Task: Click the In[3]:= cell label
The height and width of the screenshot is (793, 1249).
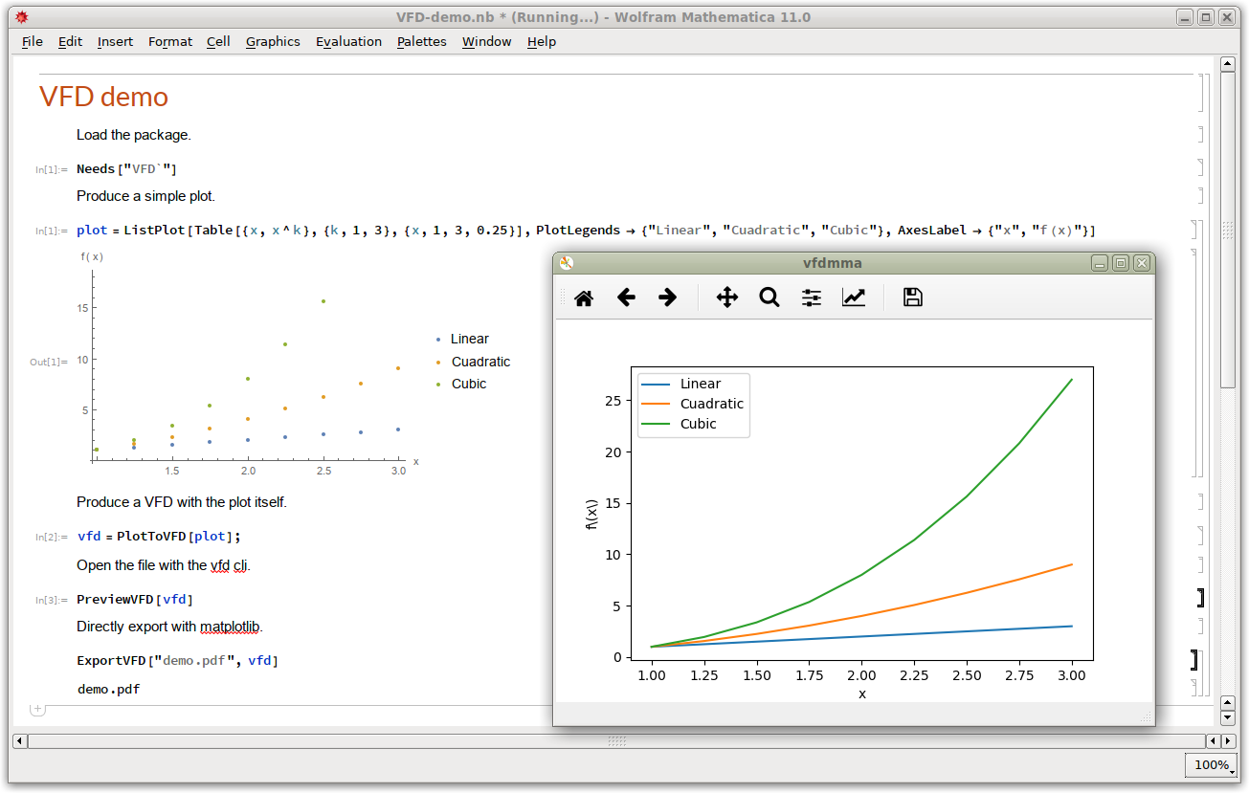Action: coord(52,601)
